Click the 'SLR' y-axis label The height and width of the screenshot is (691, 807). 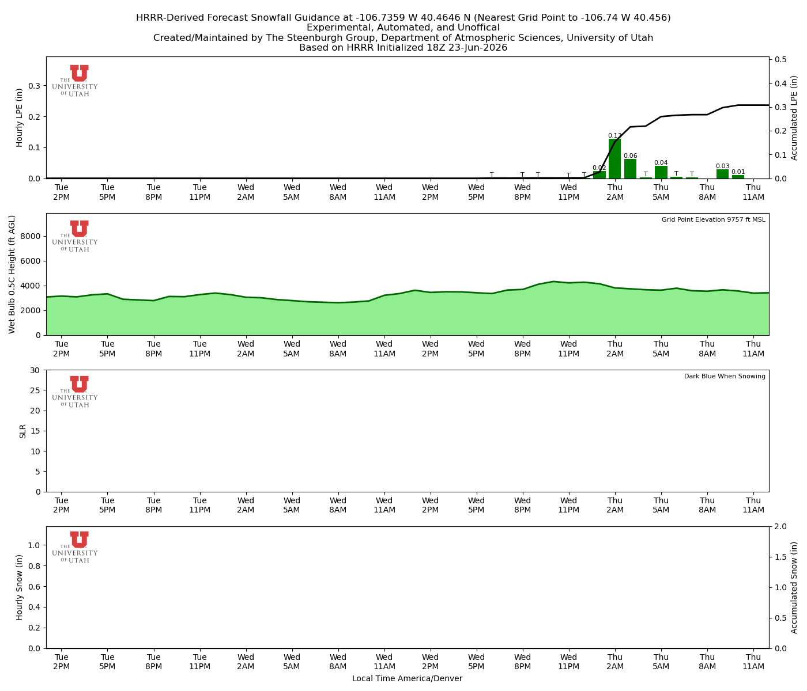pyautogui.click(x=22, y=431)
